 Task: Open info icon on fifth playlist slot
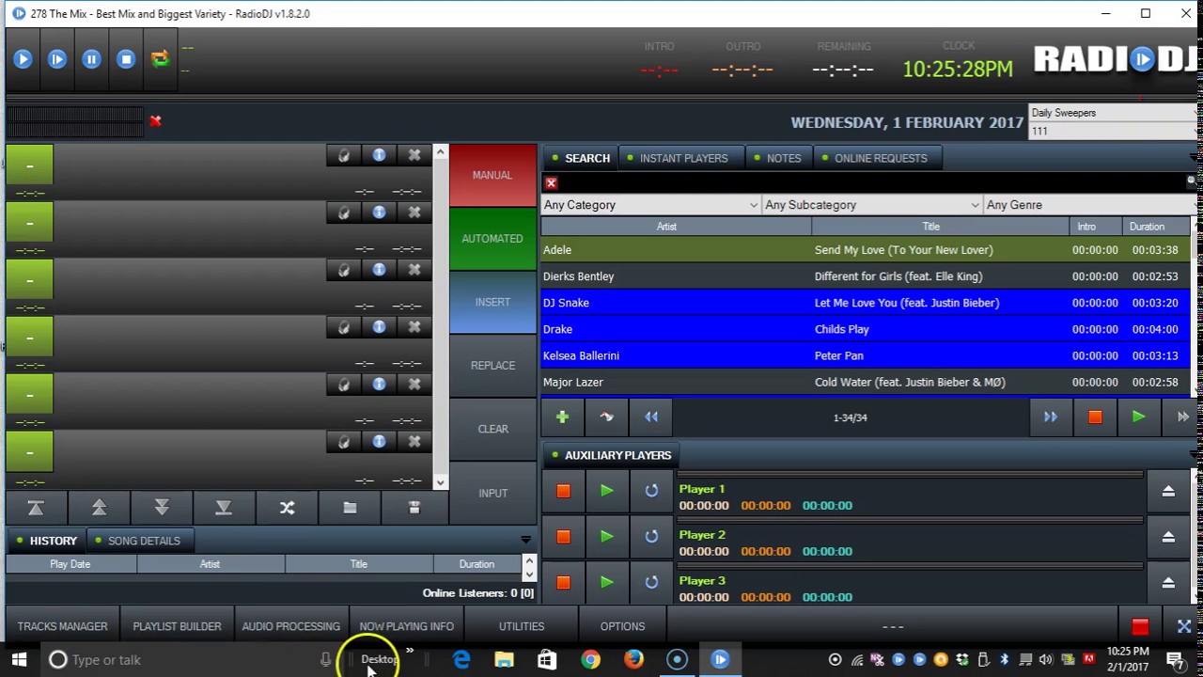click(x=379, y=385)
